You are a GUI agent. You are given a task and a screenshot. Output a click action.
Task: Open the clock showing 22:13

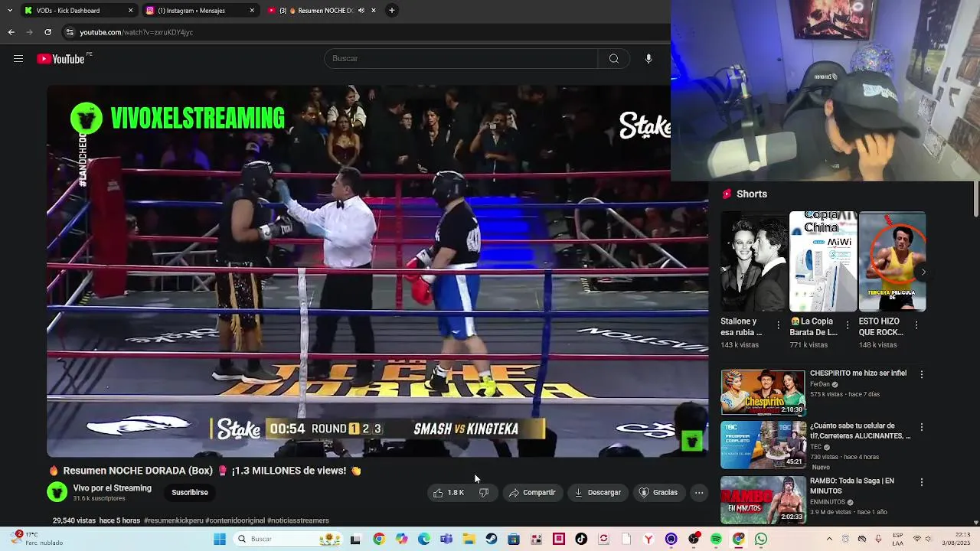[957, 539]
